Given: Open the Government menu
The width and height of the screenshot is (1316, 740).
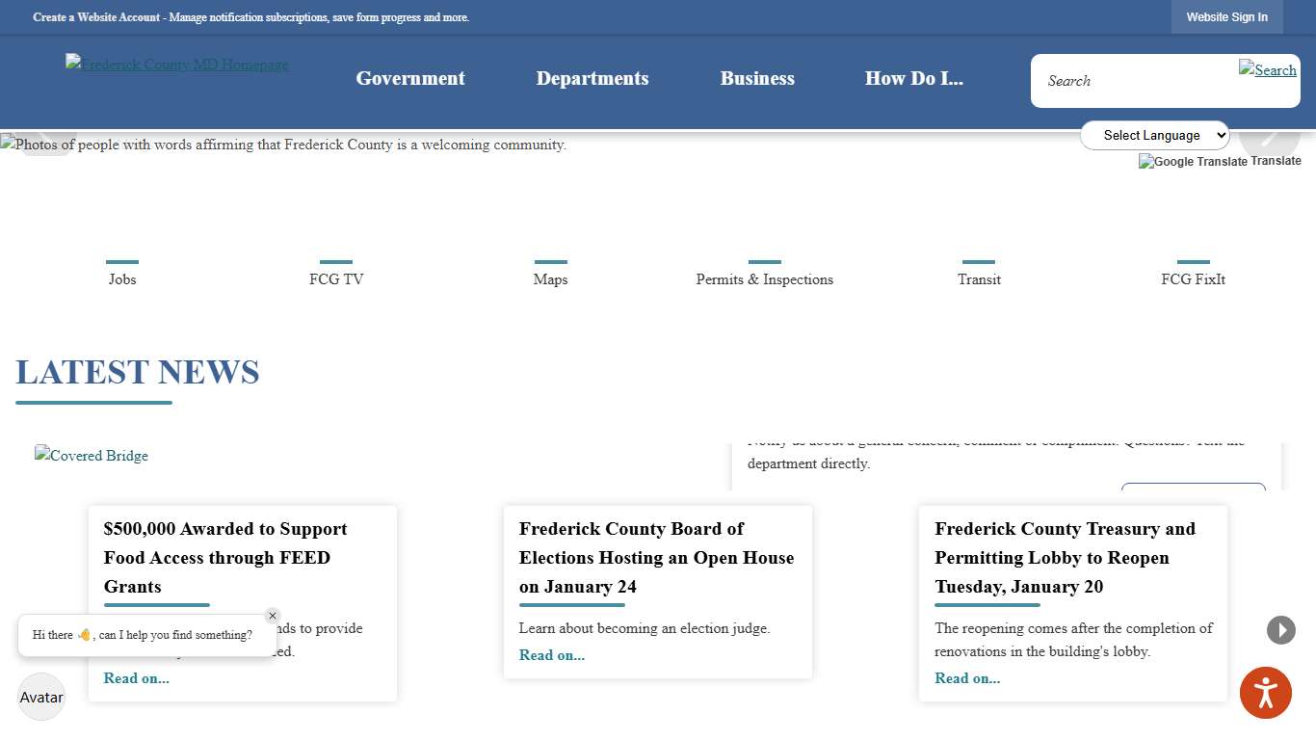Looking at the screenshot, I should tap(410, 78).
